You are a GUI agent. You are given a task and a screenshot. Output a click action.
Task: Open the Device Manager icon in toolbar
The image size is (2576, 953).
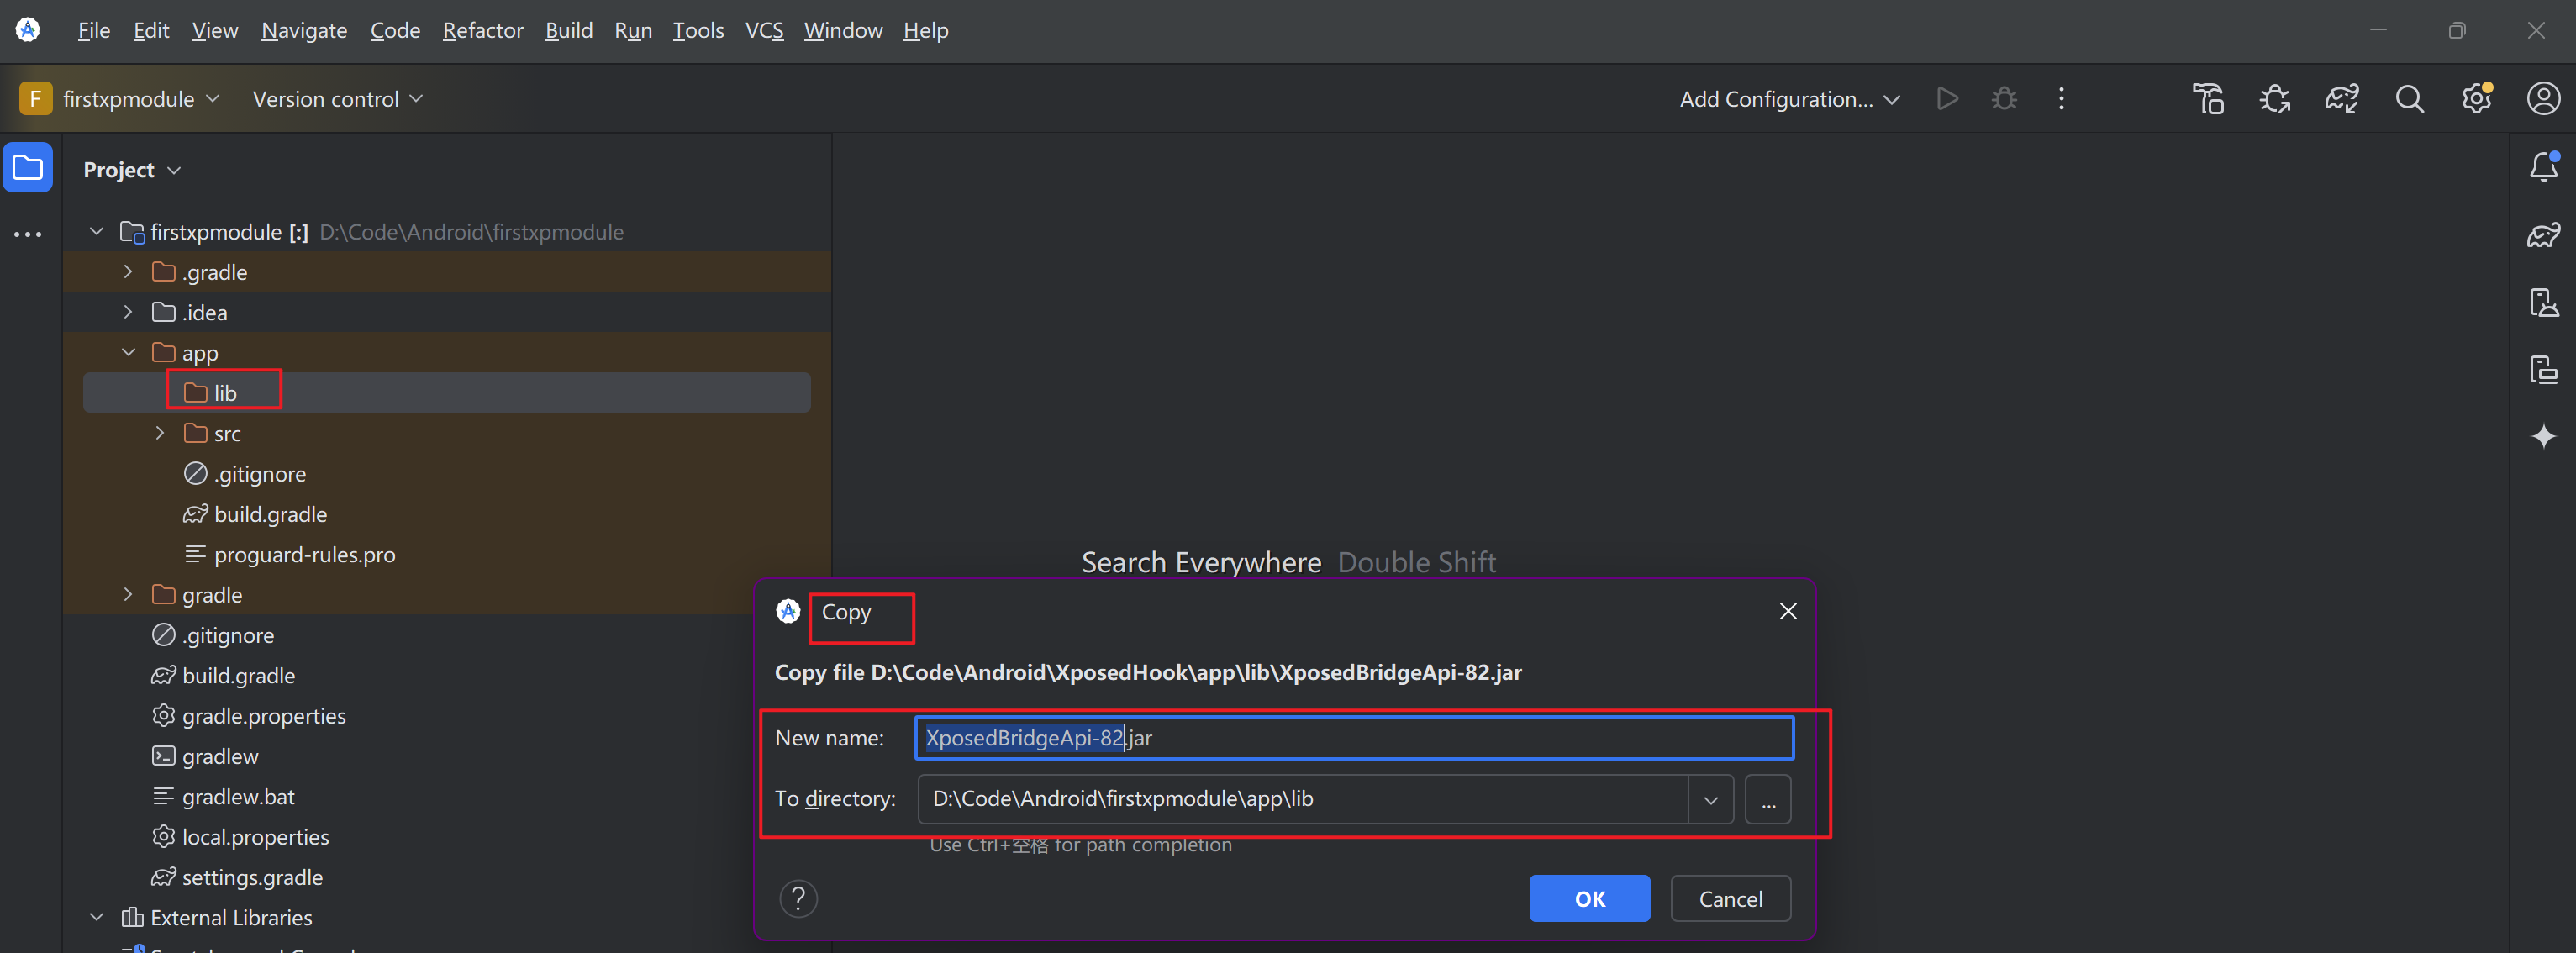pos(2209,99)
